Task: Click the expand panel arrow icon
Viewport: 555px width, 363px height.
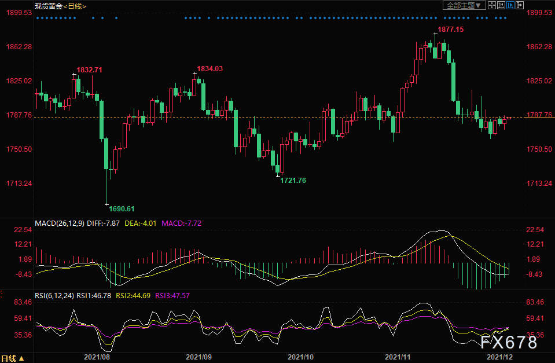Action: pyautogui.click(x=520, y=5)
